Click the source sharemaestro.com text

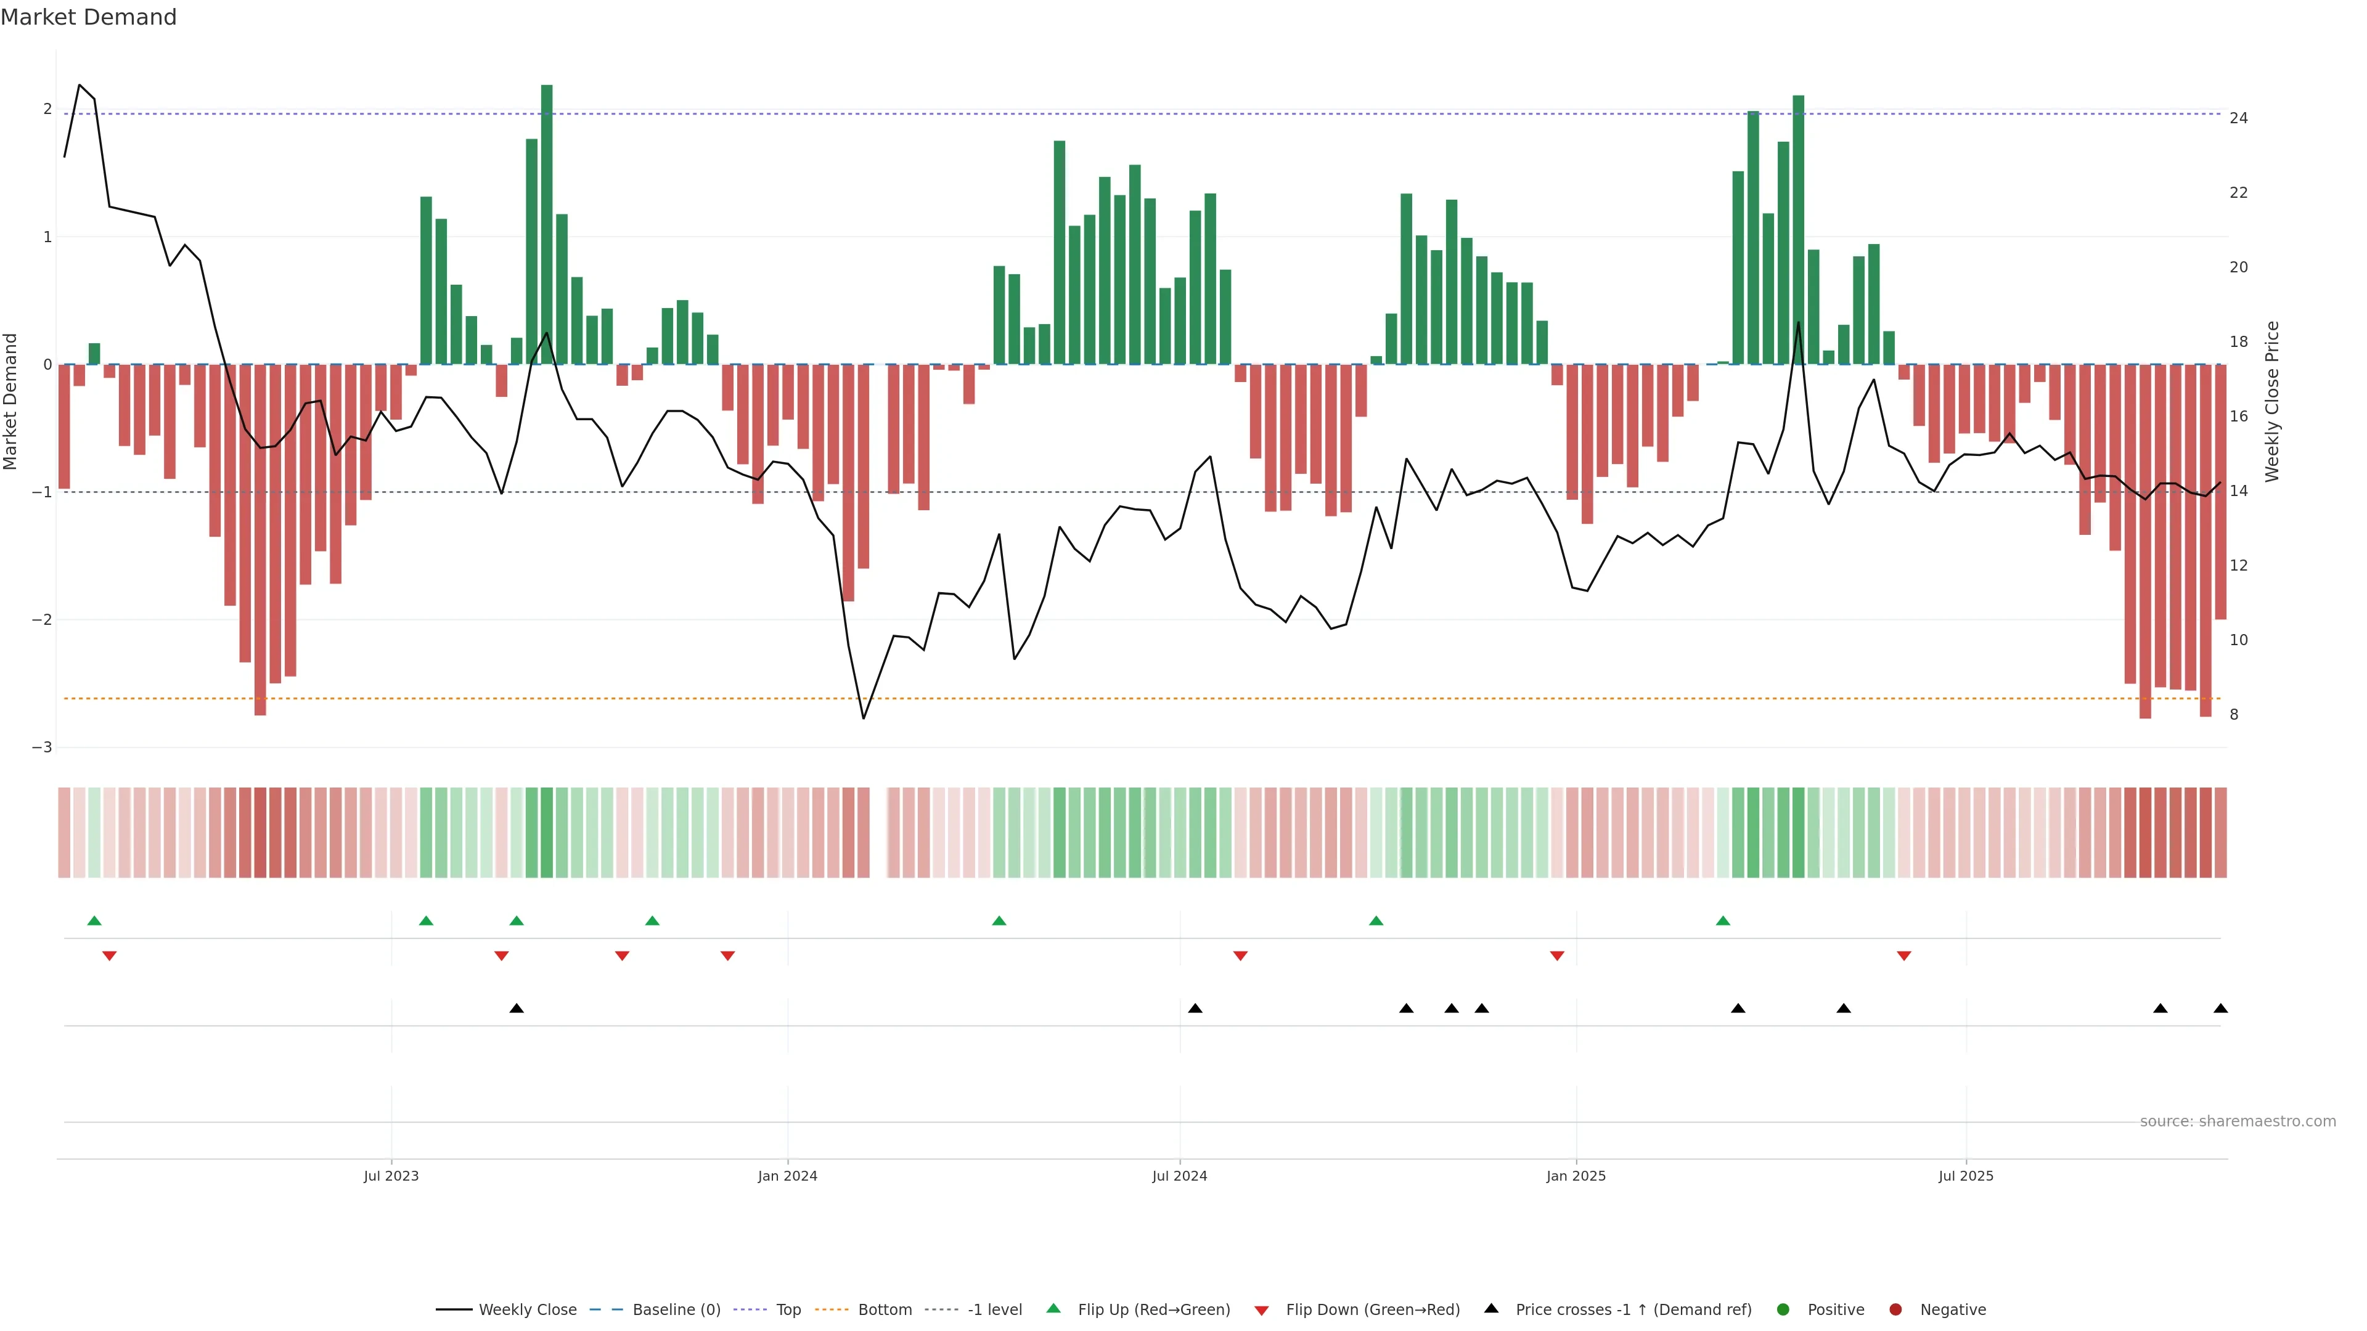[x=2238, y=1121]
